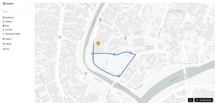Select the green bin near Mitra High School
Viewport: 217px width, 103px height.
pyautogui.click(x=60, y=37)
